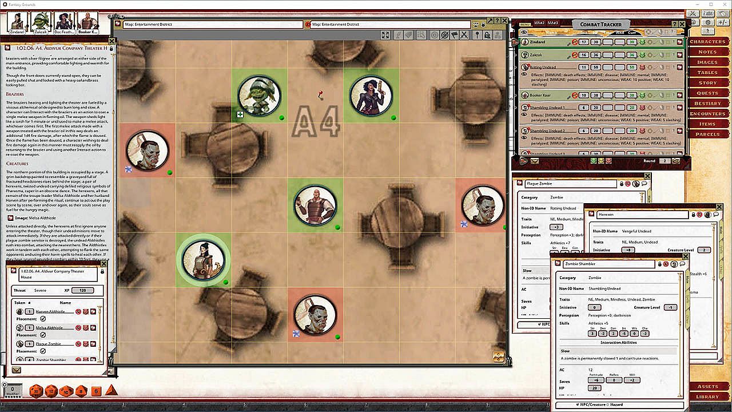
Task: Roll the d6 die
Action: 96,391
